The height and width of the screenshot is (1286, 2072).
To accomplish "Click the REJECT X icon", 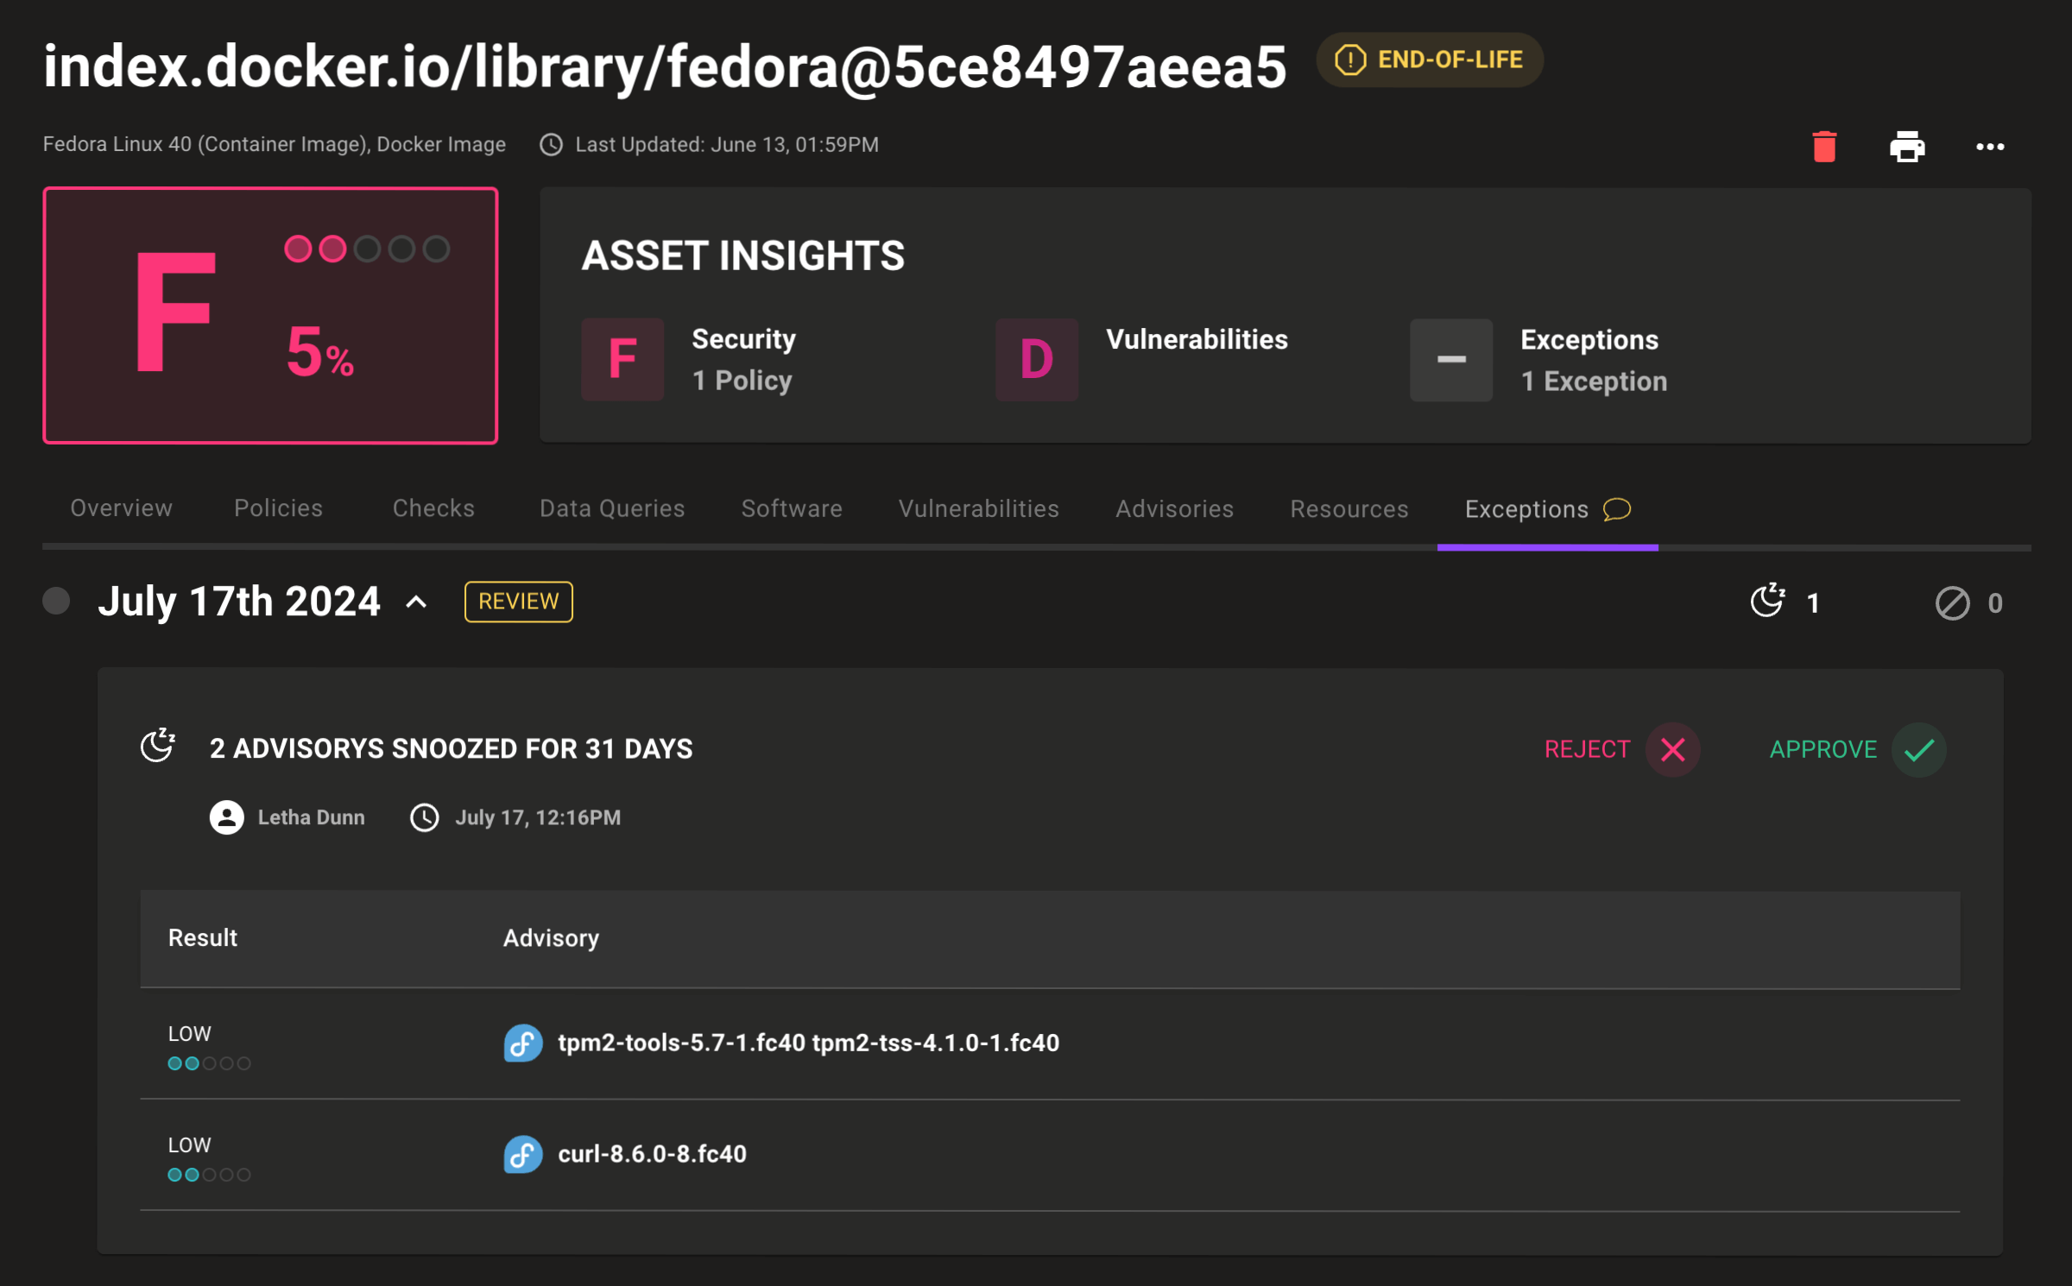I will (x=1671, y=750).
